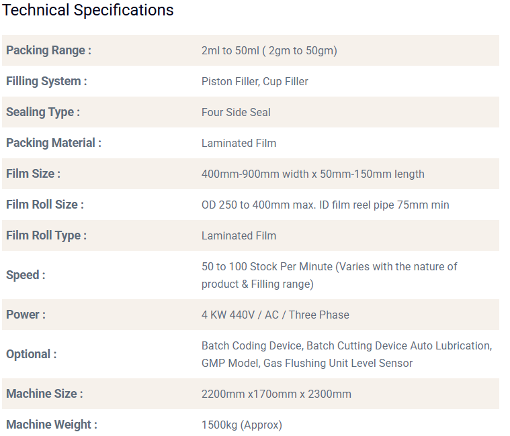The width and height of the screenshot is (510, 436).
Task: Click the Film Roll Size label
Action: pyautogui.click(x=45, y=205)
